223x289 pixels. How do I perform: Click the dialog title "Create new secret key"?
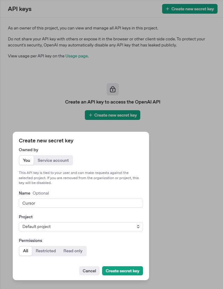[x=46, y=141]
